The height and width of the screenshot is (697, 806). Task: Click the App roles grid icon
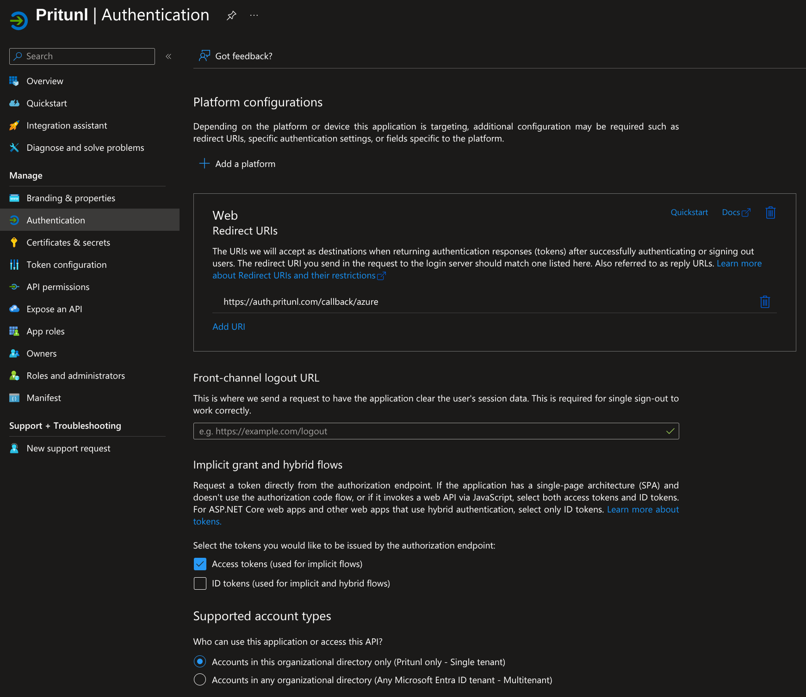pyautogui.click(x=14, y=331)
